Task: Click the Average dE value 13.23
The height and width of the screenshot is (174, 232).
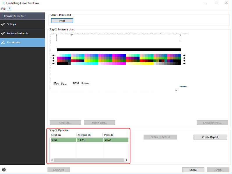Action: [x=81, y=140]
